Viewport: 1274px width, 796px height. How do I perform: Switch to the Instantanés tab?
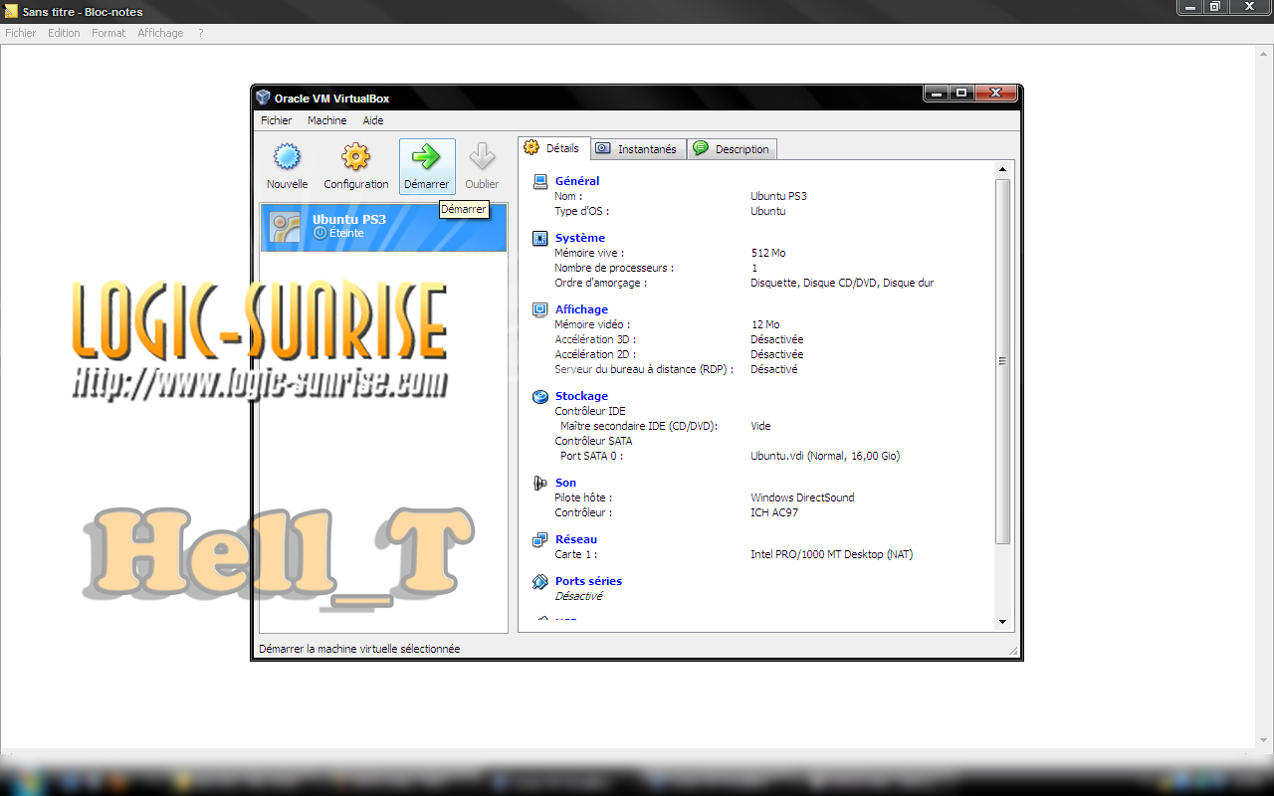pos(637,149)
